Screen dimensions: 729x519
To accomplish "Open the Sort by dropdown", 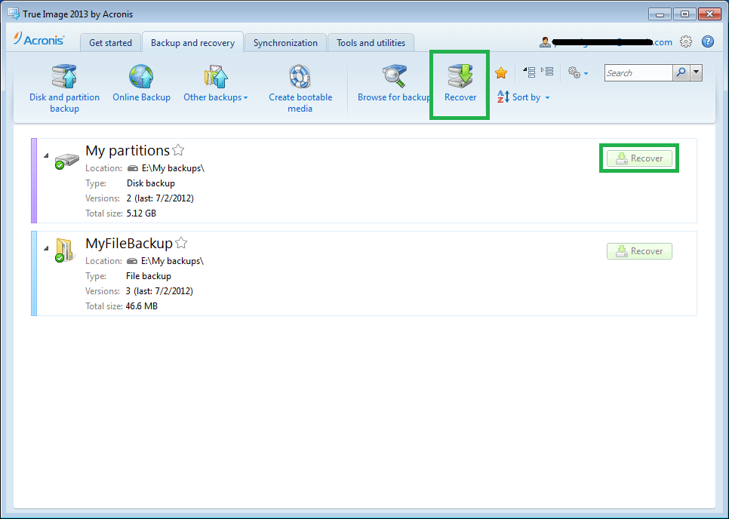I will click(524, 97).
